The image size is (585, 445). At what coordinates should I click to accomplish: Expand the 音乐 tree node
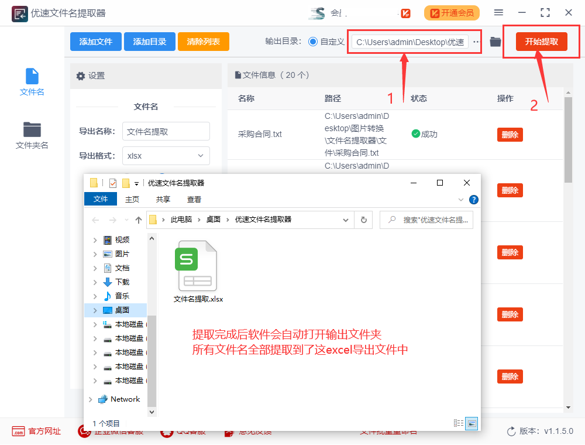point(95,296)
